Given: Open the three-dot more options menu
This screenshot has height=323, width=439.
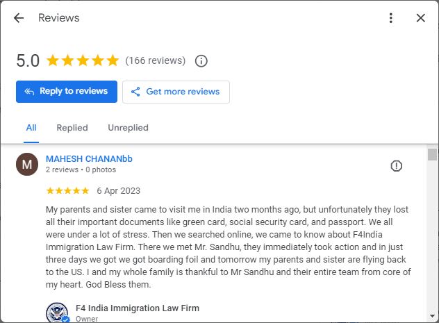Looking at the screenshot, I should pos(391,18).
